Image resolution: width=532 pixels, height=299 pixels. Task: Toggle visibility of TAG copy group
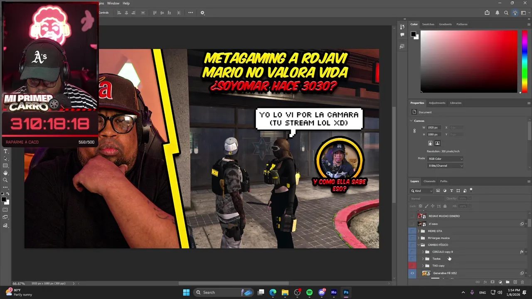412,266
